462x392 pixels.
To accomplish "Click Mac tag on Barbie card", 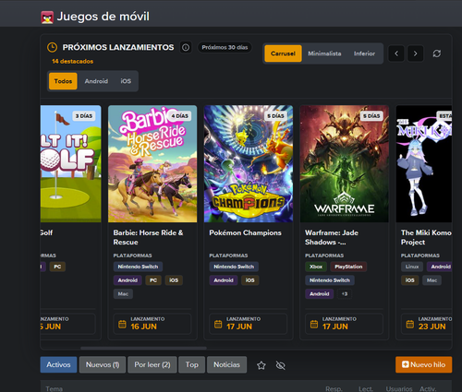I will (x=123, y=294).
